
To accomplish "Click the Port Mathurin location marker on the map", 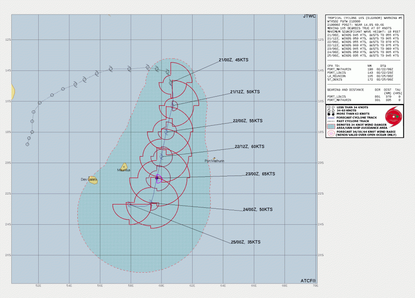I will point(214,158).
